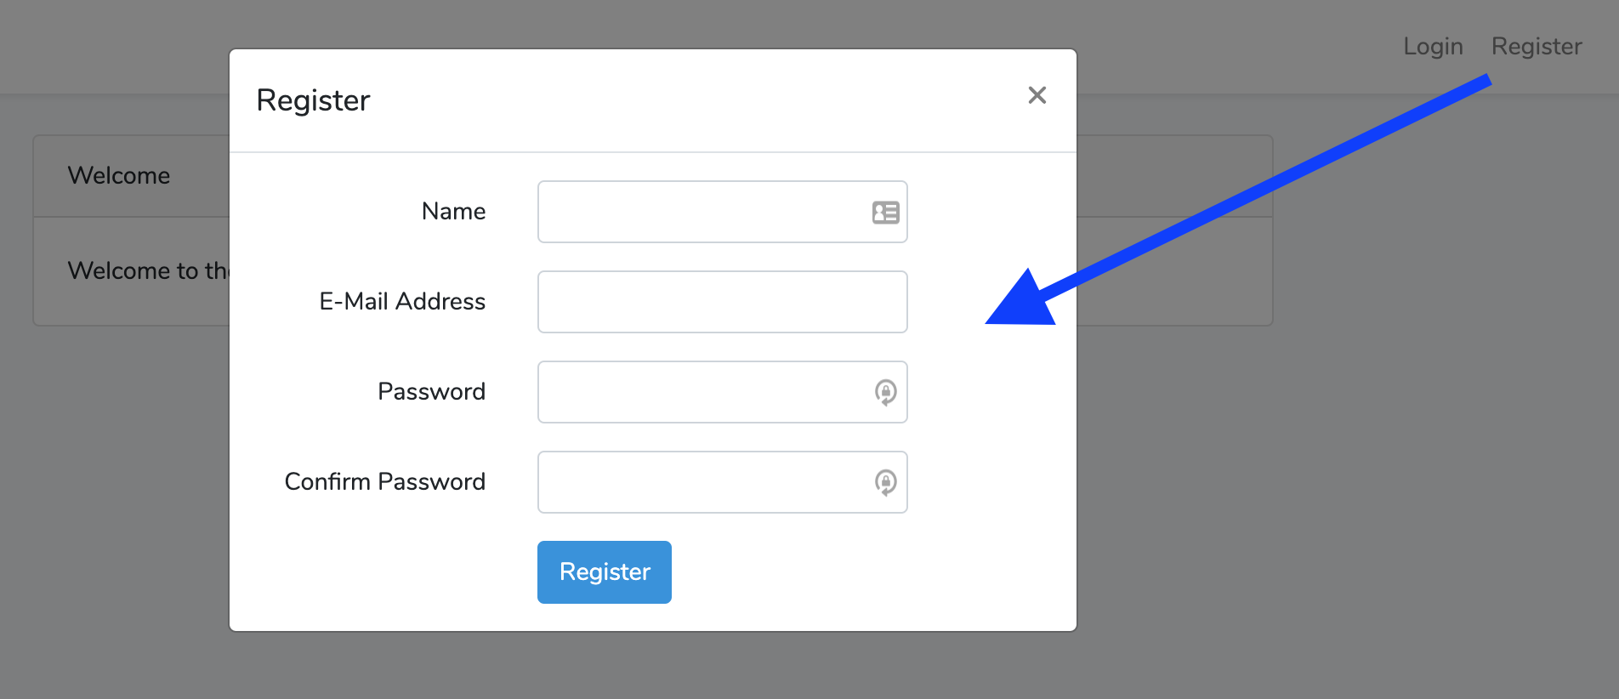Click the E-Mail Address label
The height and width of the screenshot is (699, 1619).
pos(402,302)
